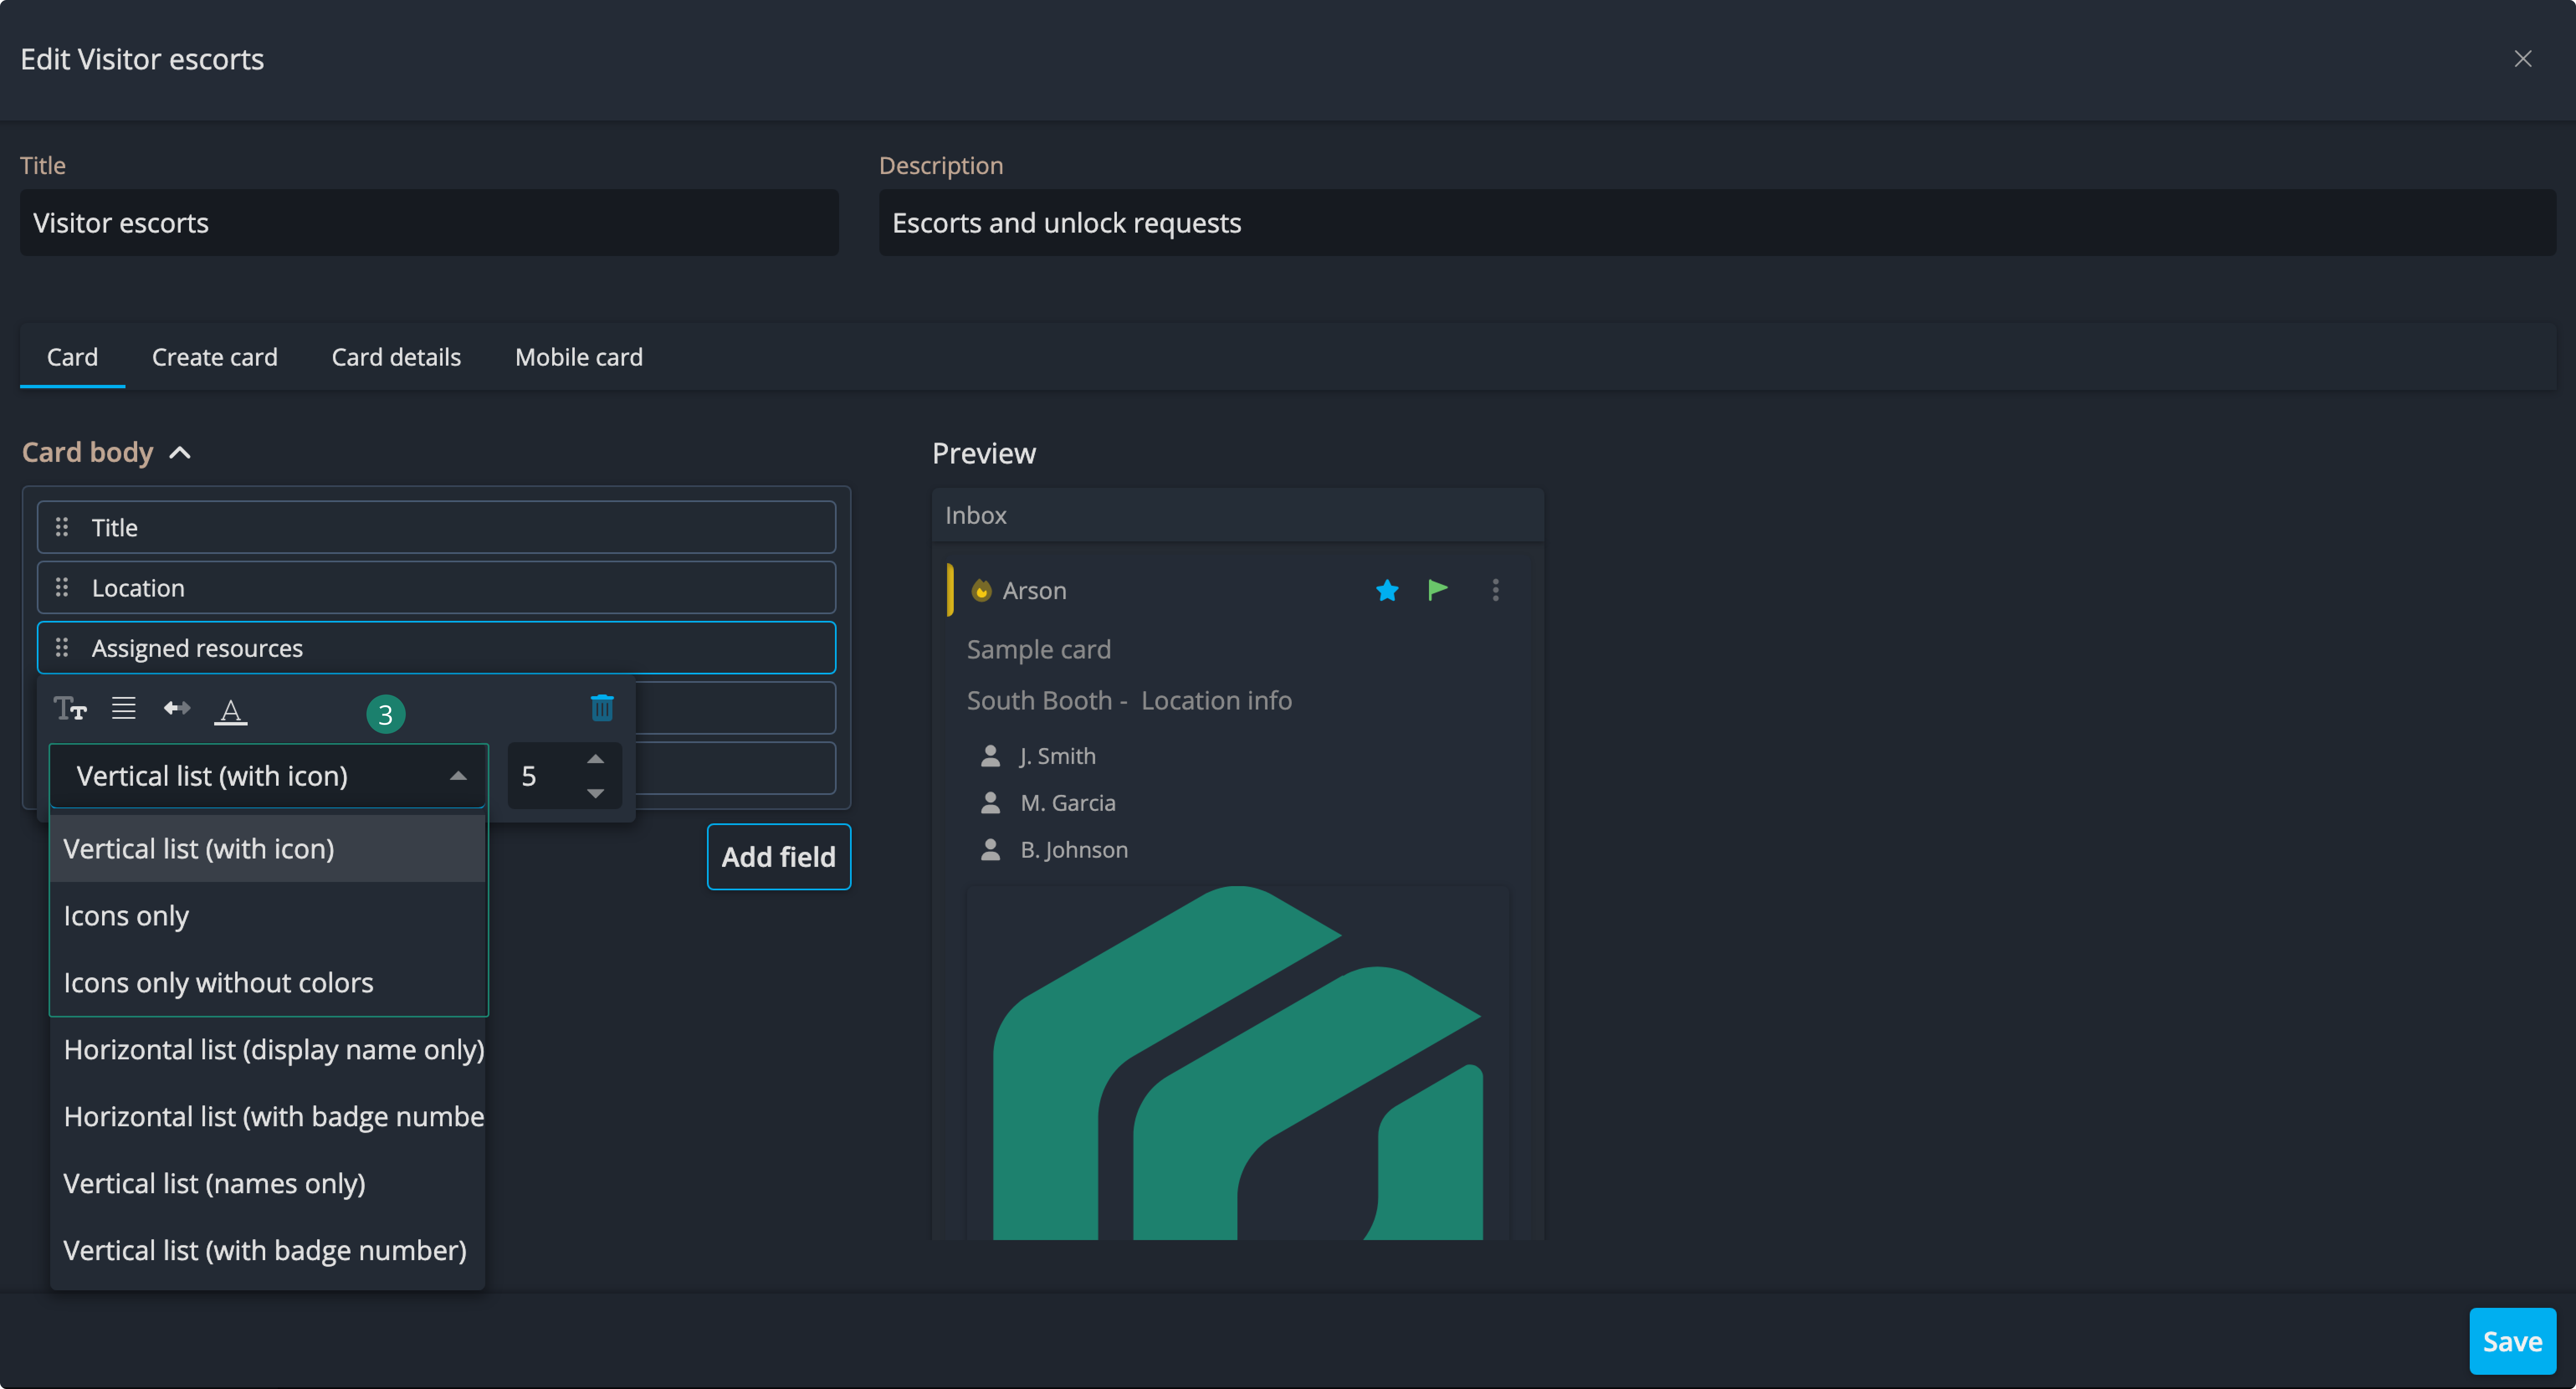Viewport: 2576px width, 1389px height.
Task: Click the Add field button
Action: pyautogui.click(x=778, y=857)
